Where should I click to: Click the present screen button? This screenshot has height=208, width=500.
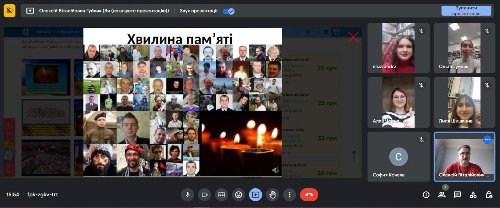click(255, 195)
